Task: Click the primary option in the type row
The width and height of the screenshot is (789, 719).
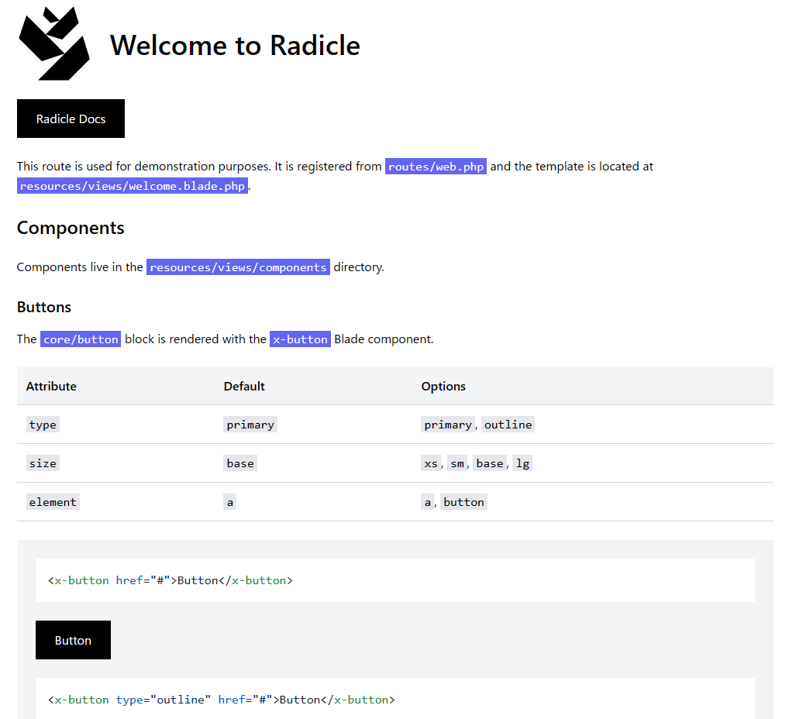Action: point(448,425)
